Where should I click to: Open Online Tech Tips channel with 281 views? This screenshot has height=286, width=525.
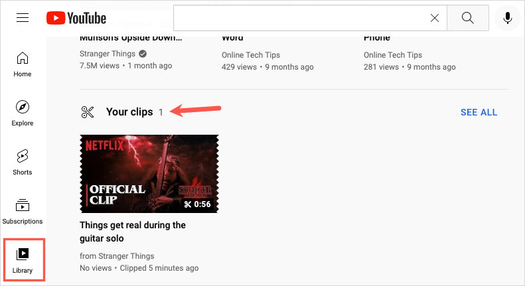[393, 55]
